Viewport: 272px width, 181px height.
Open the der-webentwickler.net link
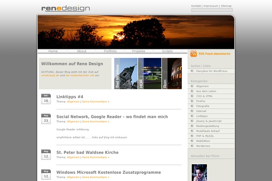tap(80, 76)
